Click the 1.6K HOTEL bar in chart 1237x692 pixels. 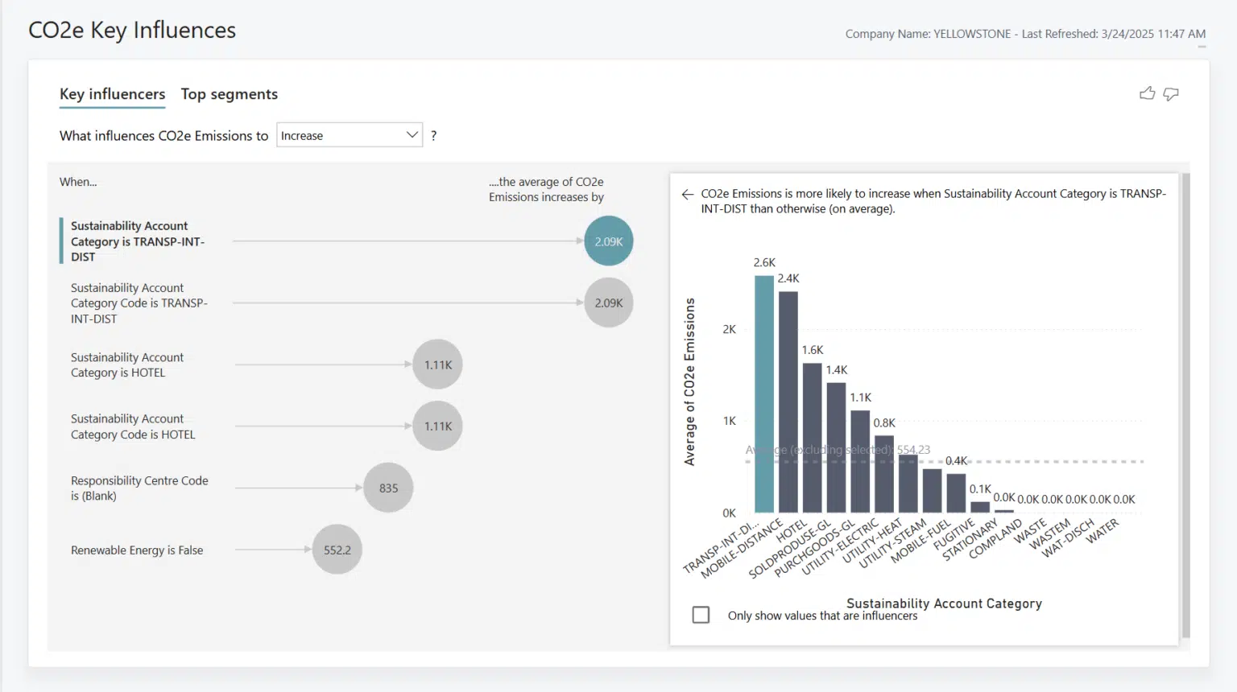coord(813,438)
